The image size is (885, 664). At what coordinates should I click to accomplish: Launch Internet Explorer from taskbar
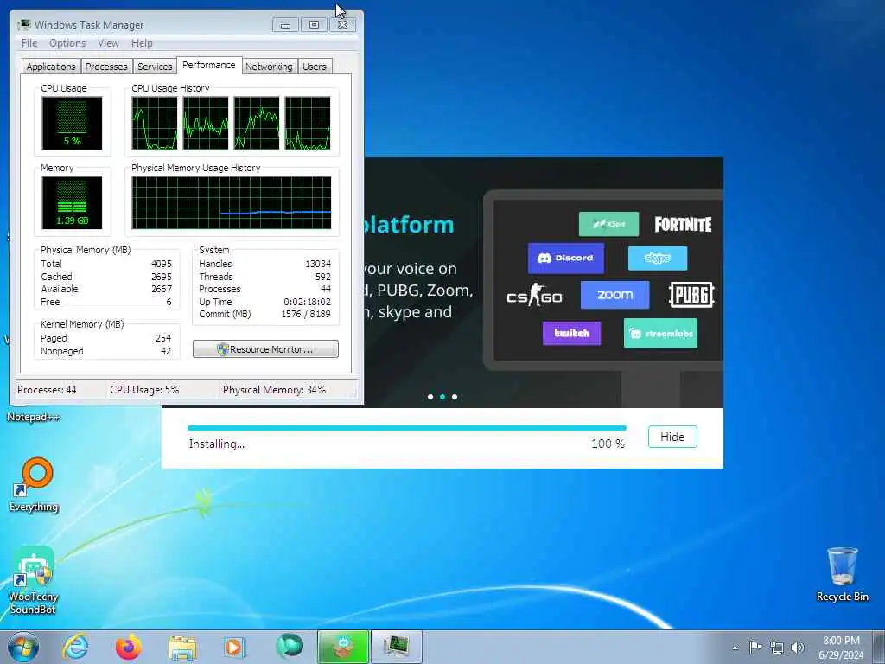click(x=75, y=647)
